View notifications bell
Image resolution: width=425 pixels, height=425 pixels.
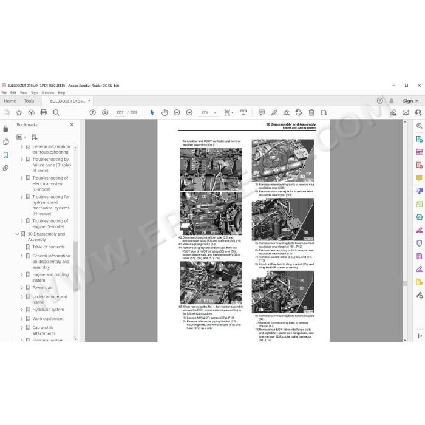[x=392, y=101]
